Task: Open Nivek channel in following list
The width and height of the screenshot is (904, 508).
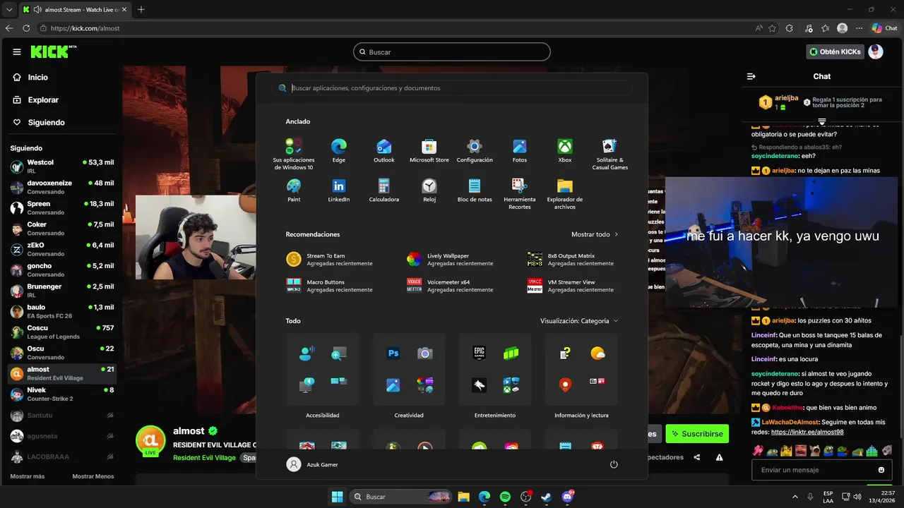Action: [61, 394]
